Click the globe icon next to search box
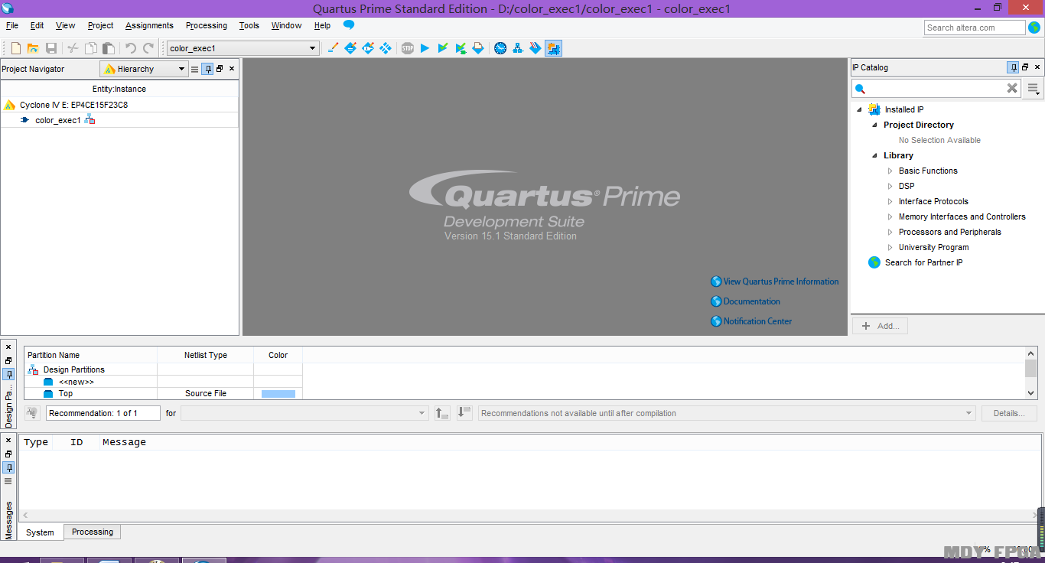This screenshot has height=563, width=1045. coord(1034,28)
